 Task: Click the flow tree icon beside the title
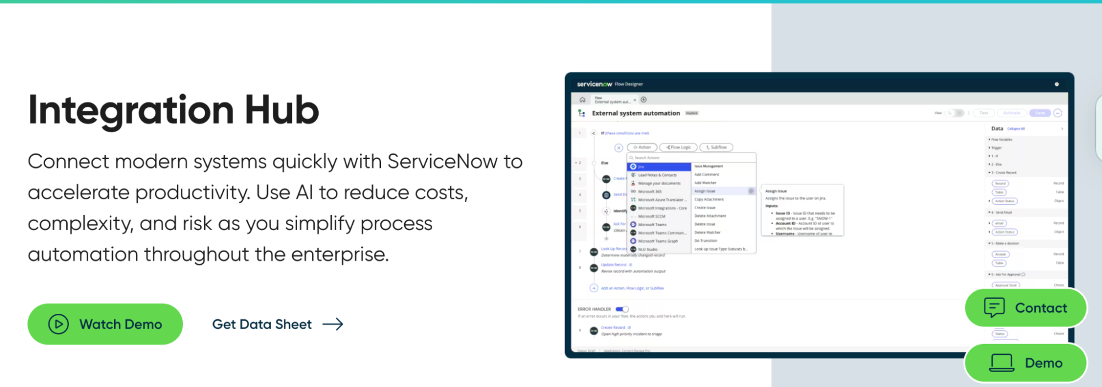(x=582, y=113)
